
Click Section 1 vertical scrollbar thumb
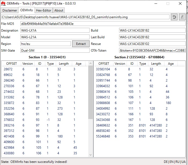coord(91,92)
